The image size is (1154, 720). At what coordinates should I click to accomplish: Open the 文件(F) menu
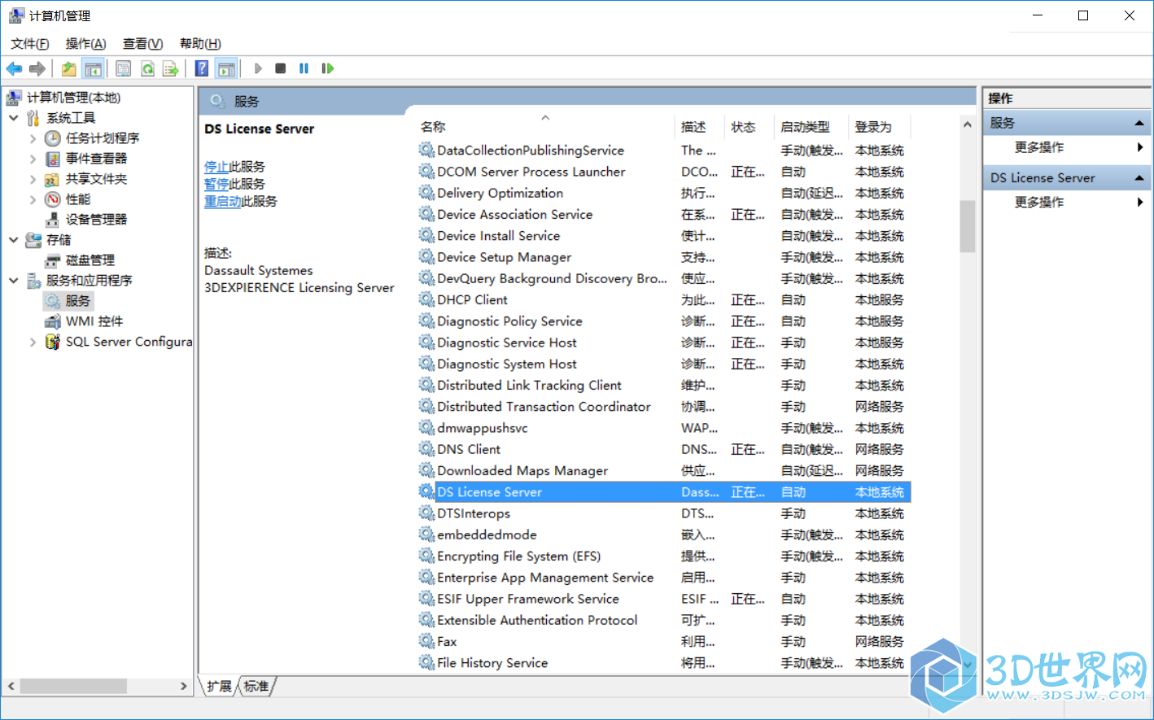tap(29, 44)
